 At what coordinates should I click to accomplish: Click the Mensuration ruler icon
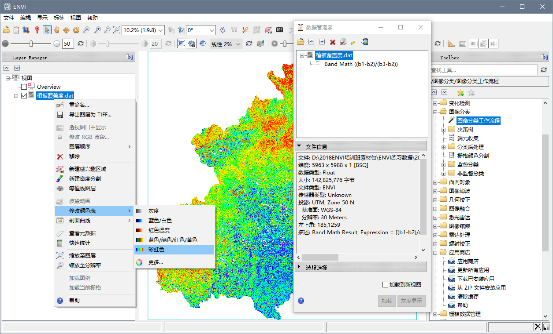(450, 44)
